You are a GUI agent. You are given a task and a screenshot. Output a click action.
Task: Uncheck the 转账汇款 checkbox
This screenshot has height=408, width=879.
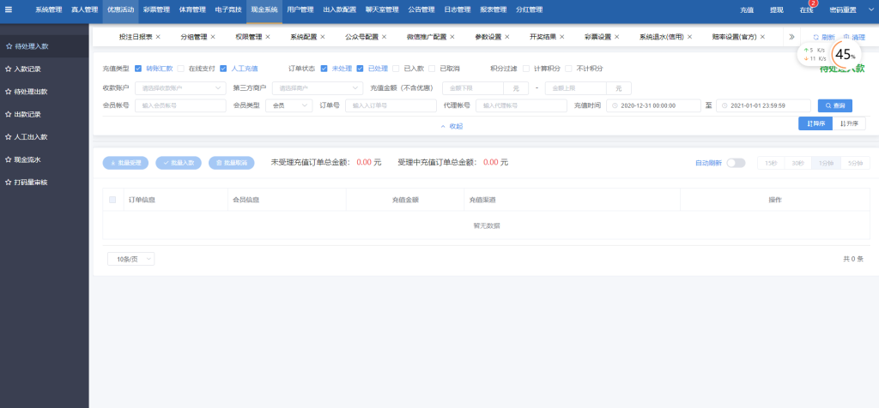click(139, 69)
